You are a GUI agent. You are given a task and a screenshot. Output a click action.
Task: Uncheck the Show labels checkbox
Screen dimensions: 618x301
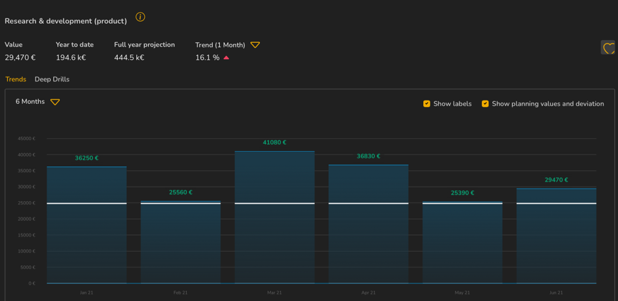coord(426,104)
